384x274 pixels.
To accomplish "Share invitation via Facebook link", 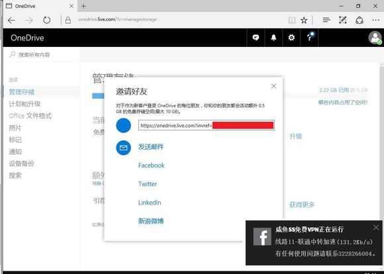I will click(x=152, y=165).
